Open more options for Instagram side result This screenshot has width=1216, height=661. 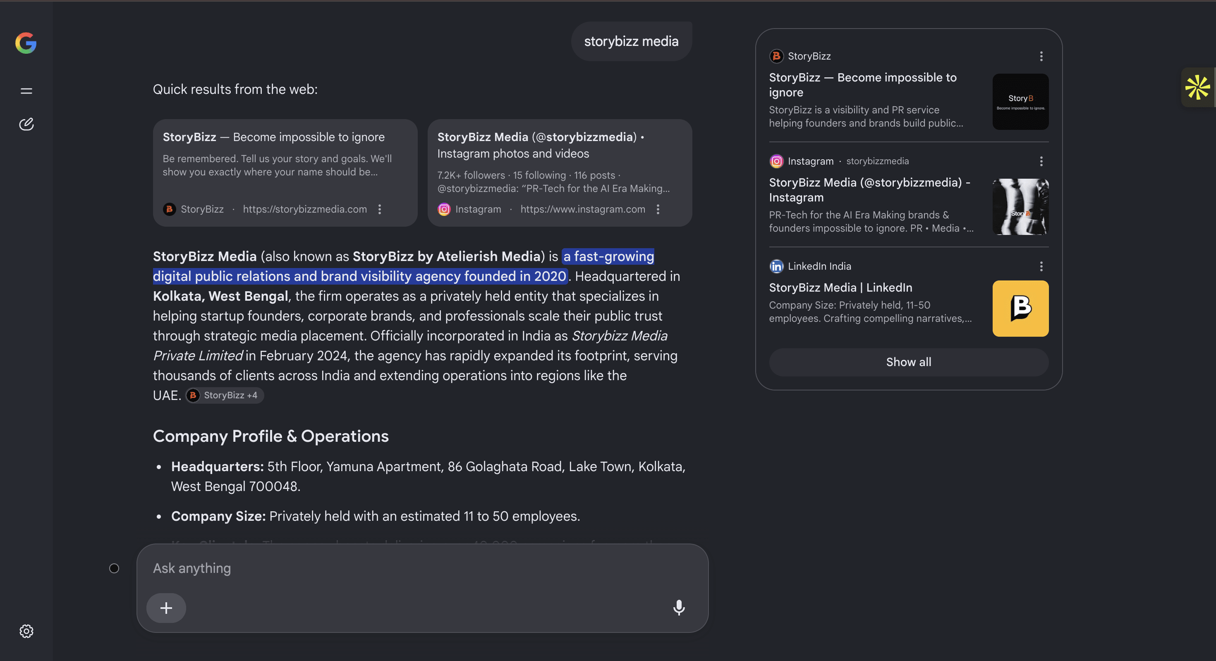(1041, 161)
